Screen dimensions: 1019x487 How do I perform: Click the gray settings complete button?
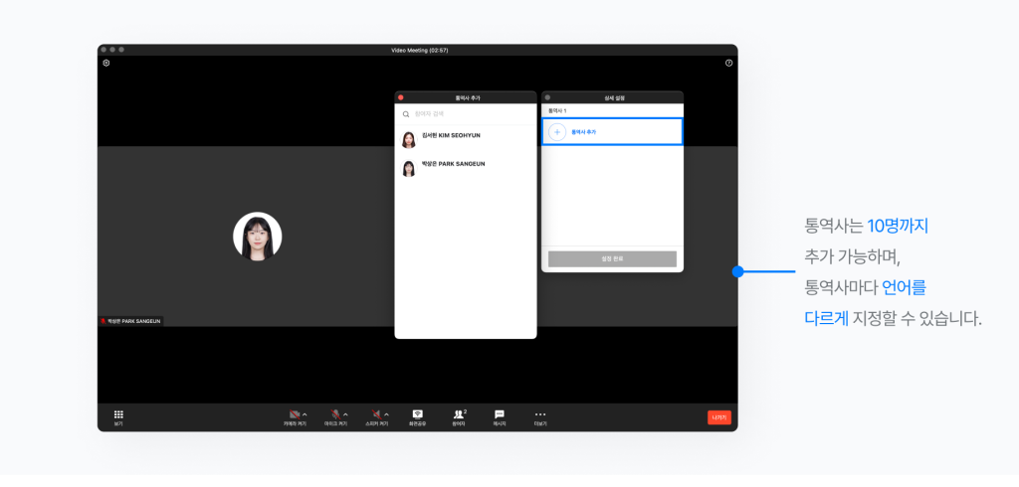612,258
